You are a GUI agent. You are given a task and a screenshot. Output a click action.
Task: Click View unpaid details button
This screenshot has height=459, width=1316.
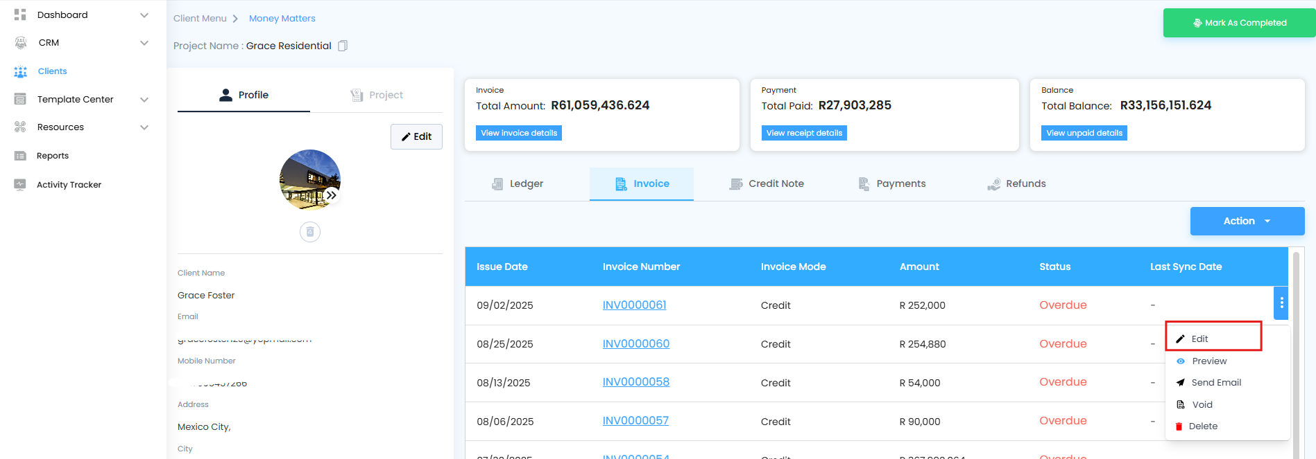tap(1084, 133)
